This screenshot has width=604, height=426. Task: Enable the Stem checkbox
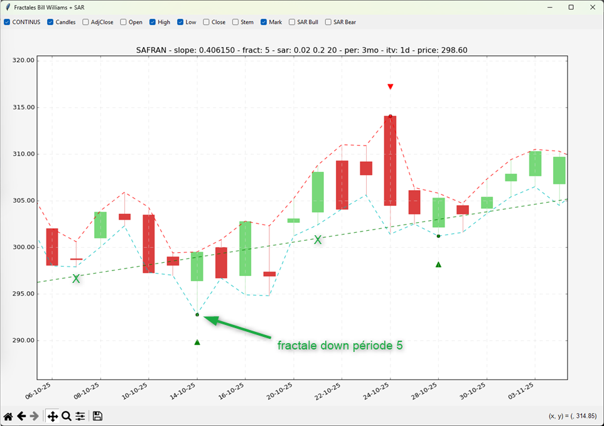click(x=235, y=22)
